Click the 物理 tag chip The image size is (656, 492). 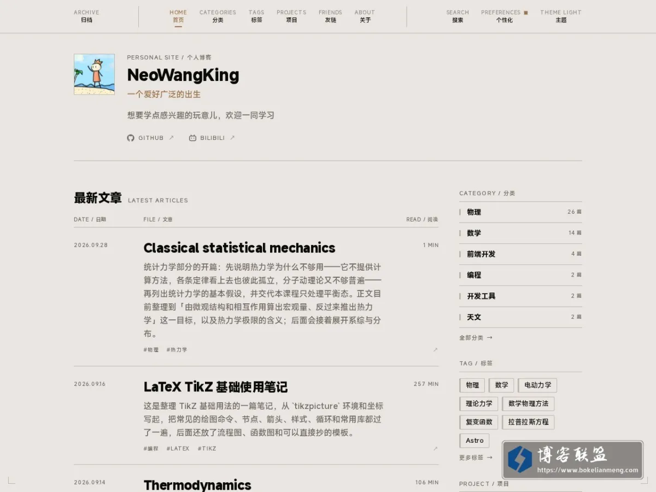point(472,385)
